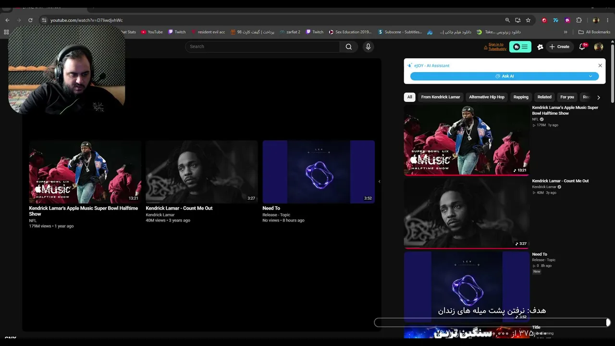Open the TubeBuddy menu button
This screenshot has height=346, width=615.
(x=520, y=47)
